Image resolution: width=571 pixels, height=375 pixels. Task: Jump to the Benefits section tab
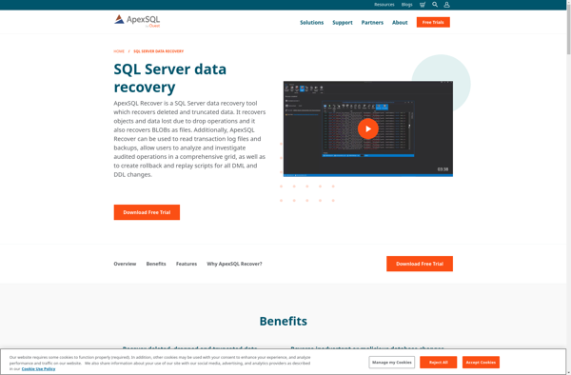point(156,264)
